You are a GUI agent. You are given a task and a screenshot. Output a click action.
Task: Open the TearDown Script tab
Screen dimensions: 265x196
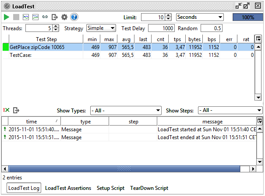(x=149, y=188)
